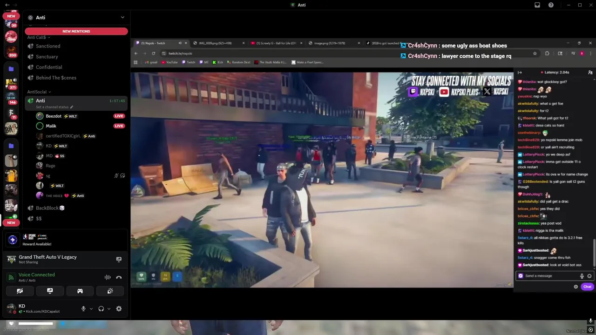This screenshot has width=596, height=335.
Task: Collapse the Anti Call$ category
Action: (x=39, y=37)
